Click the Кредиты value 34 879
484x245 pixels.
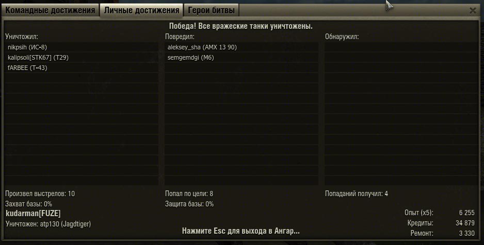[x=465, y=223]
